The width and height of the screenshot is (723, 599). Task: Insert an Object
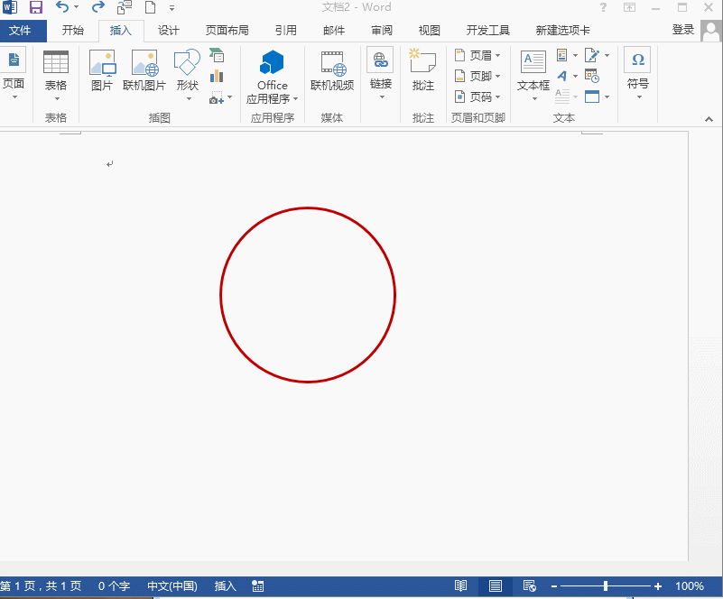point(592,97)
